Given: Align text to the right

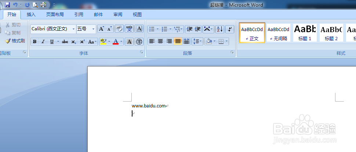Looking at the screenshot, I should pyautogui.click(x=169, y=41).
